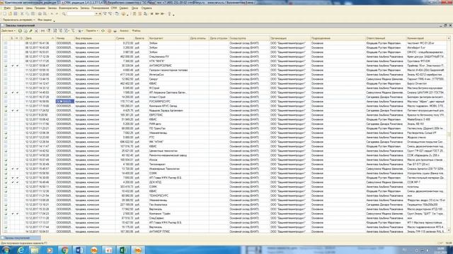Click the Save icon in main toolbar
Viewport: 453px width, 254px height.
pos(16,14)
